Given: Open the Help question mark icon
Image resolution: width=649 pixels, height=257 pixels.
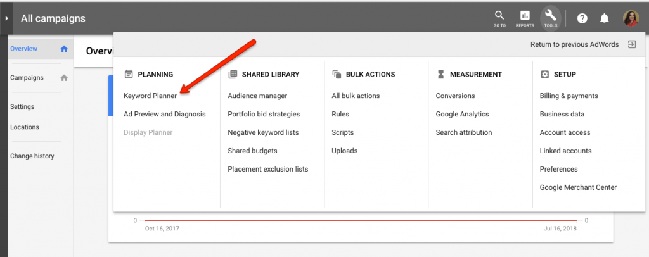Looking at the screenshot, I should [582, 18].
